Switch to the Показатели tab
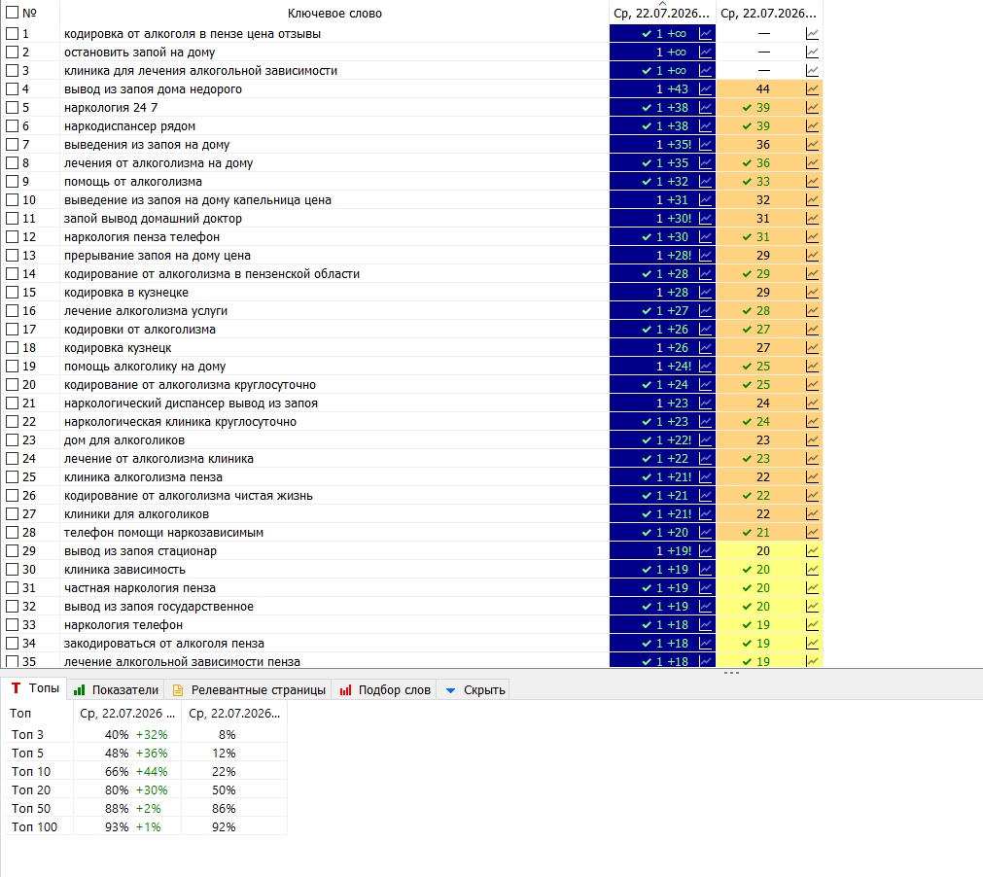 point(116,689)
